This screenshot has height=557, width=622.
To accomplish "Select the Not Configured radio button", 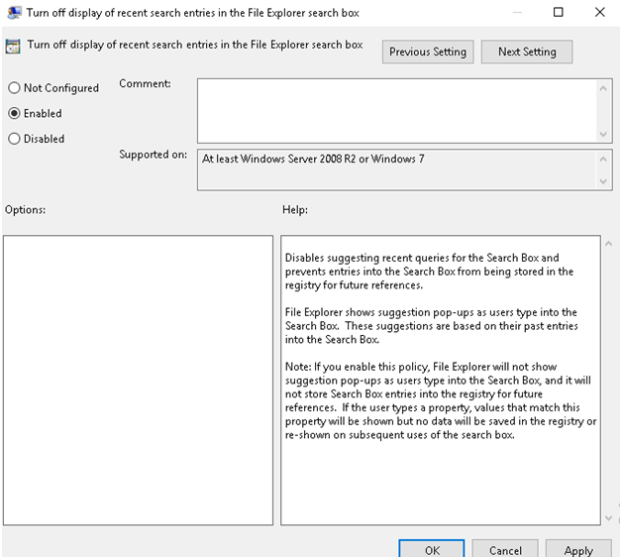I will (x=14, y=88).
